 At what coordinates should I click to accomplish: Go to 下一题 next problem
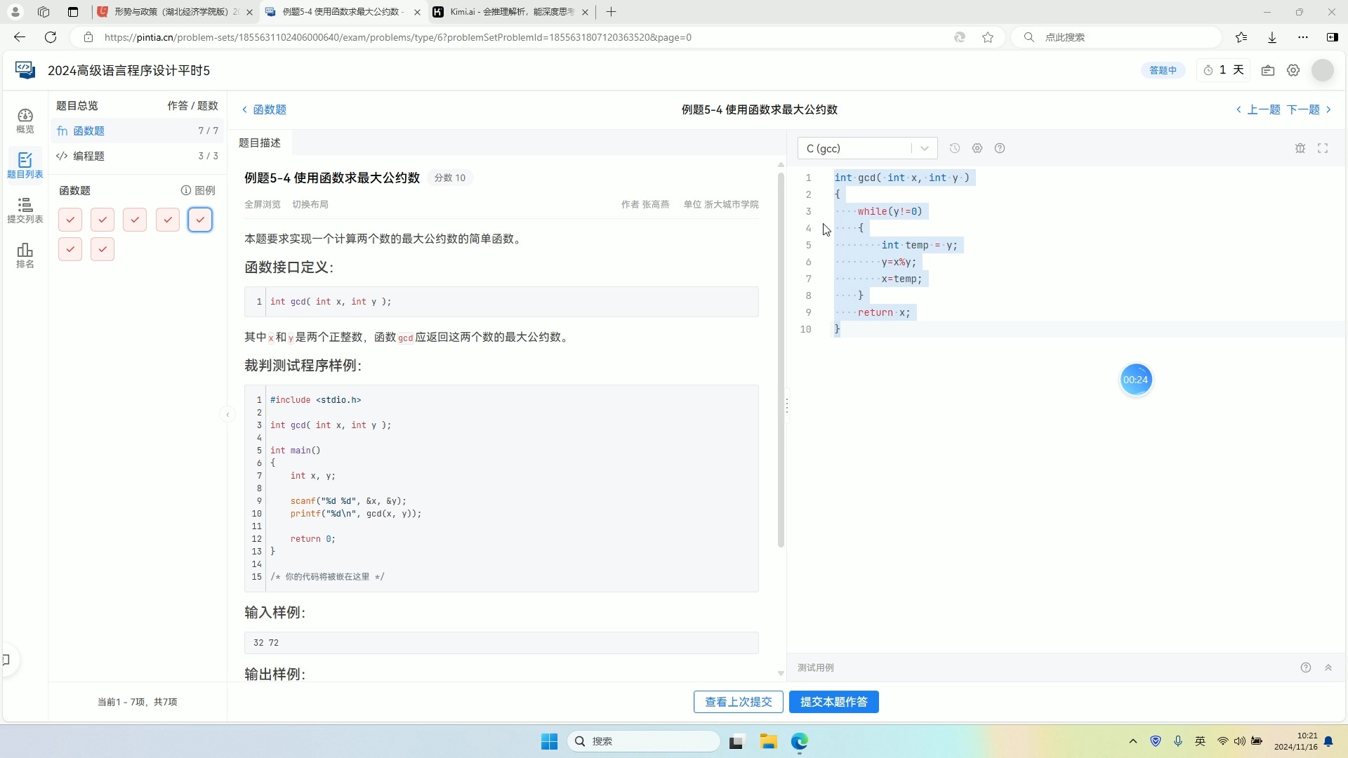(x=1309, y=109)
